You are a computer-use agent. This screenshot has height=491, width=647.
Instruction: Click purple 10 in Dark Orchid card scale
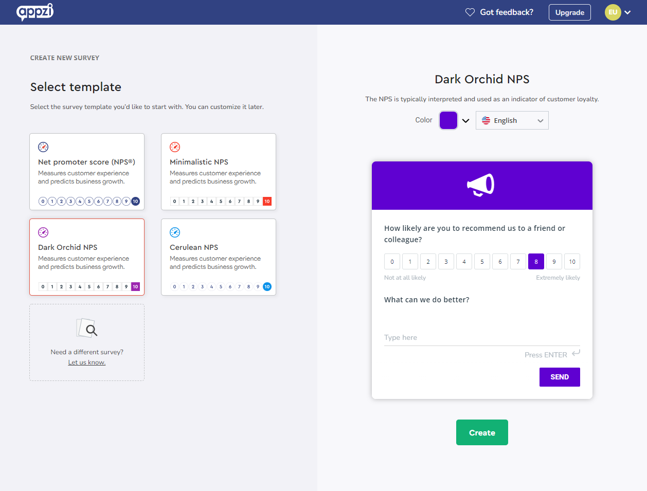click(135, 287)
